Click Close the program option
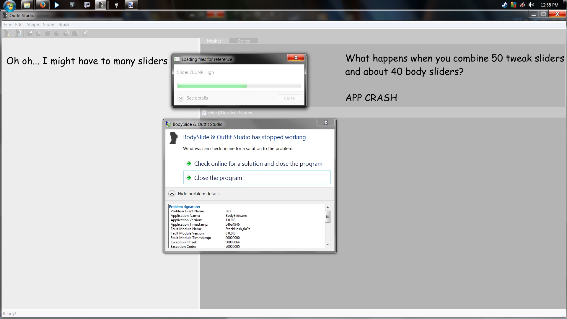This screenshot has height=319, width=567. (218, 178)
